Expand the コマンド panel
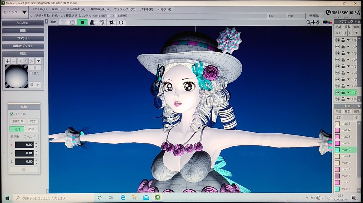The width and height of the screenshot is (363, 203). click(x=23, y=38)
